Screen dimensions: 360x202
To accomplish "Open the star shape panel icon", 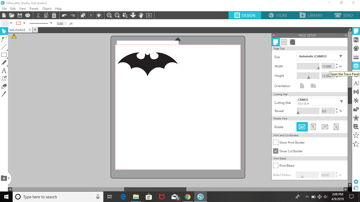I will coord(356,118).
